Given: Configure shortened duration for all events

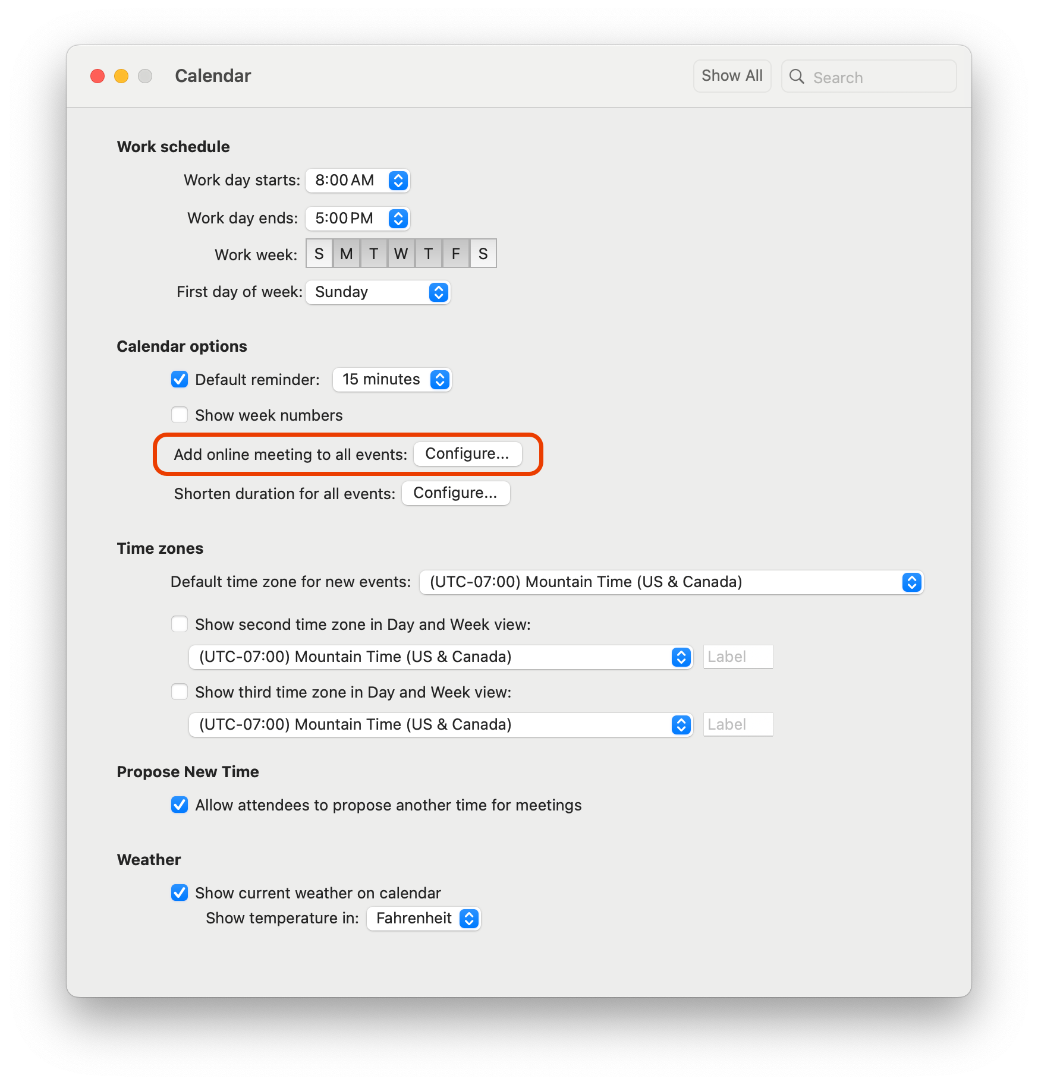Looking at the screenshot, I should coord(455,493).
